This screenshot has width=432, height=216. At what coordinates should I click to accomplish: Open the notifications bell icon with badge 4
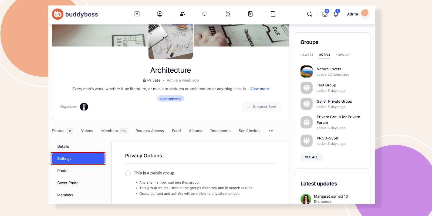click(336, 14)
